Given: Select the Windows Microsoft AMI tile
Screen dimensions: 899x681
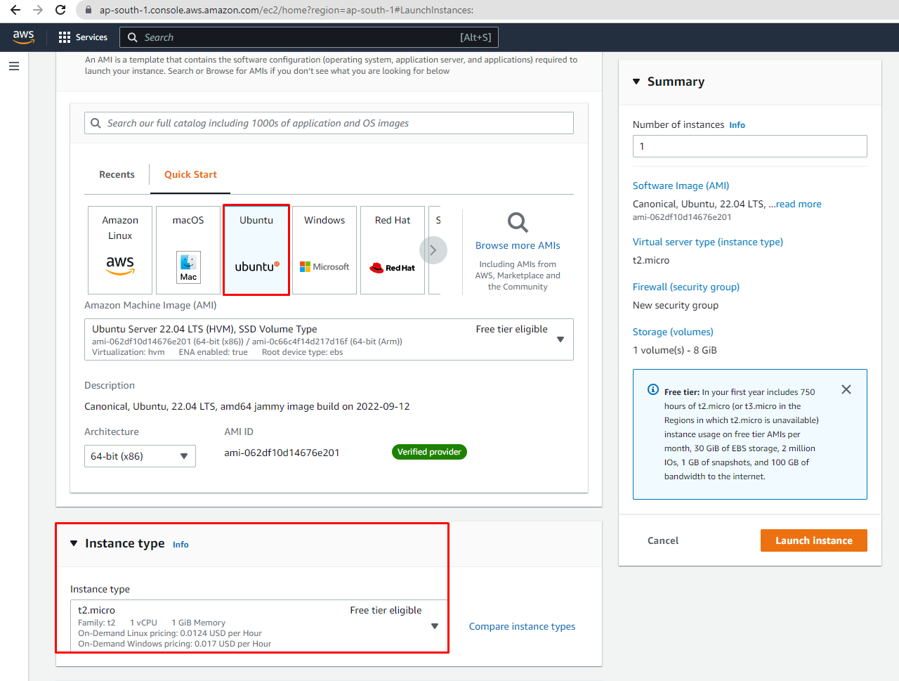Looking at the screenshot, I should coord(324,249).
